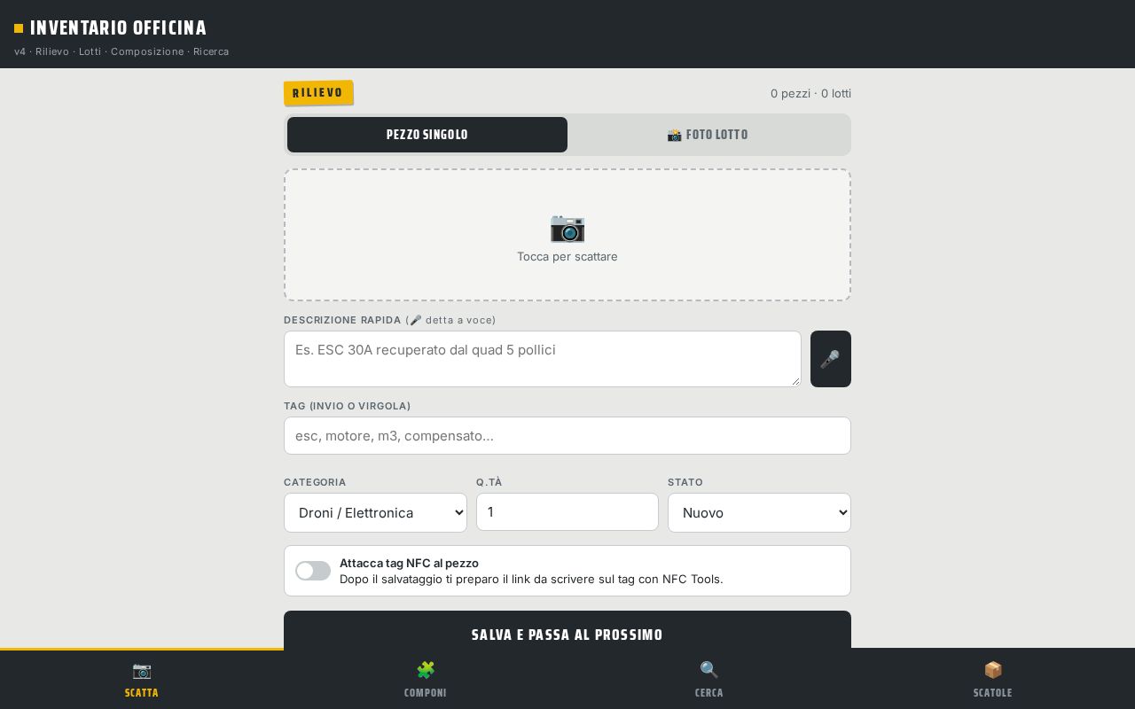Focus the Descrizione rapida text area
This screenshot has height=709, width=1135.
coord(543,359)
